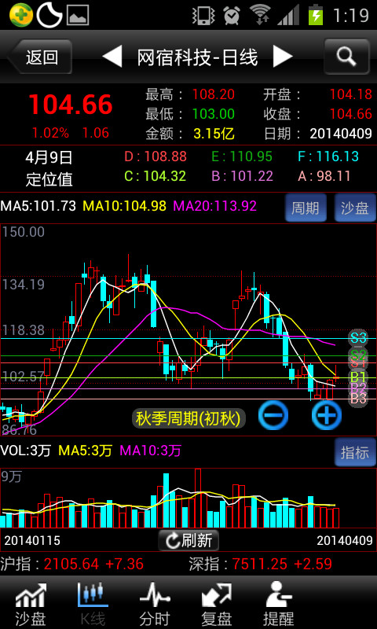Zoom out chart with minus icon

pos(273,415)
